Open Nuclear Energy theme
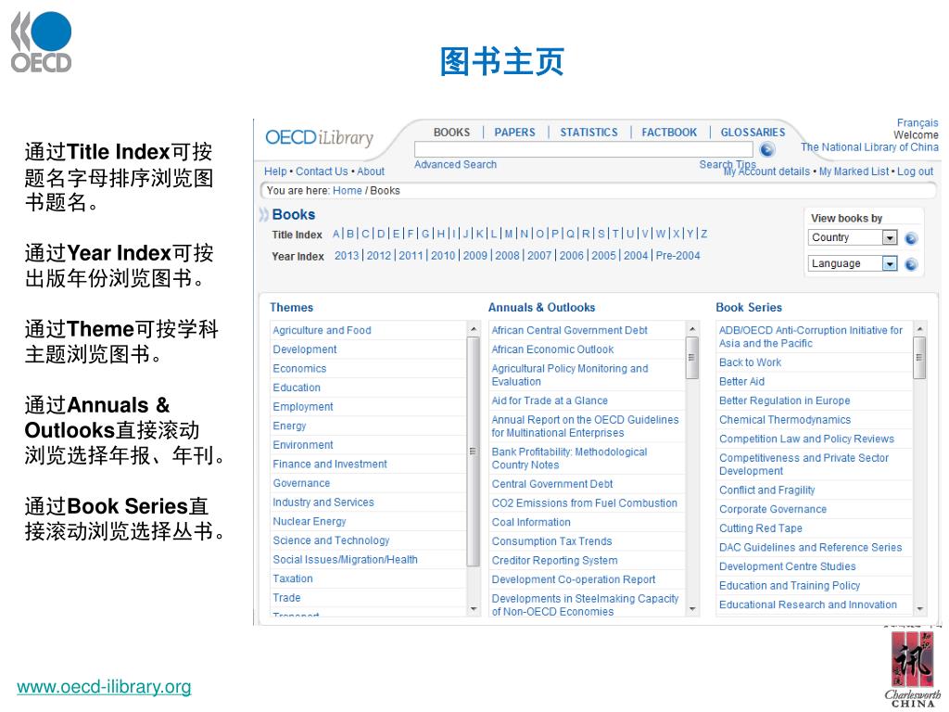The width and height of the screenshot is (949, 712). (310, 521)
